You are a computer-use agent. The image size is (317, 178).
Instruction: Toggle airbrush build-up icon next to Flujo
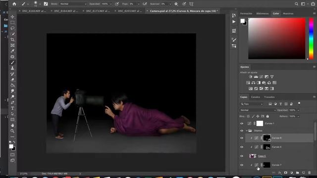(x=145, y=4)
